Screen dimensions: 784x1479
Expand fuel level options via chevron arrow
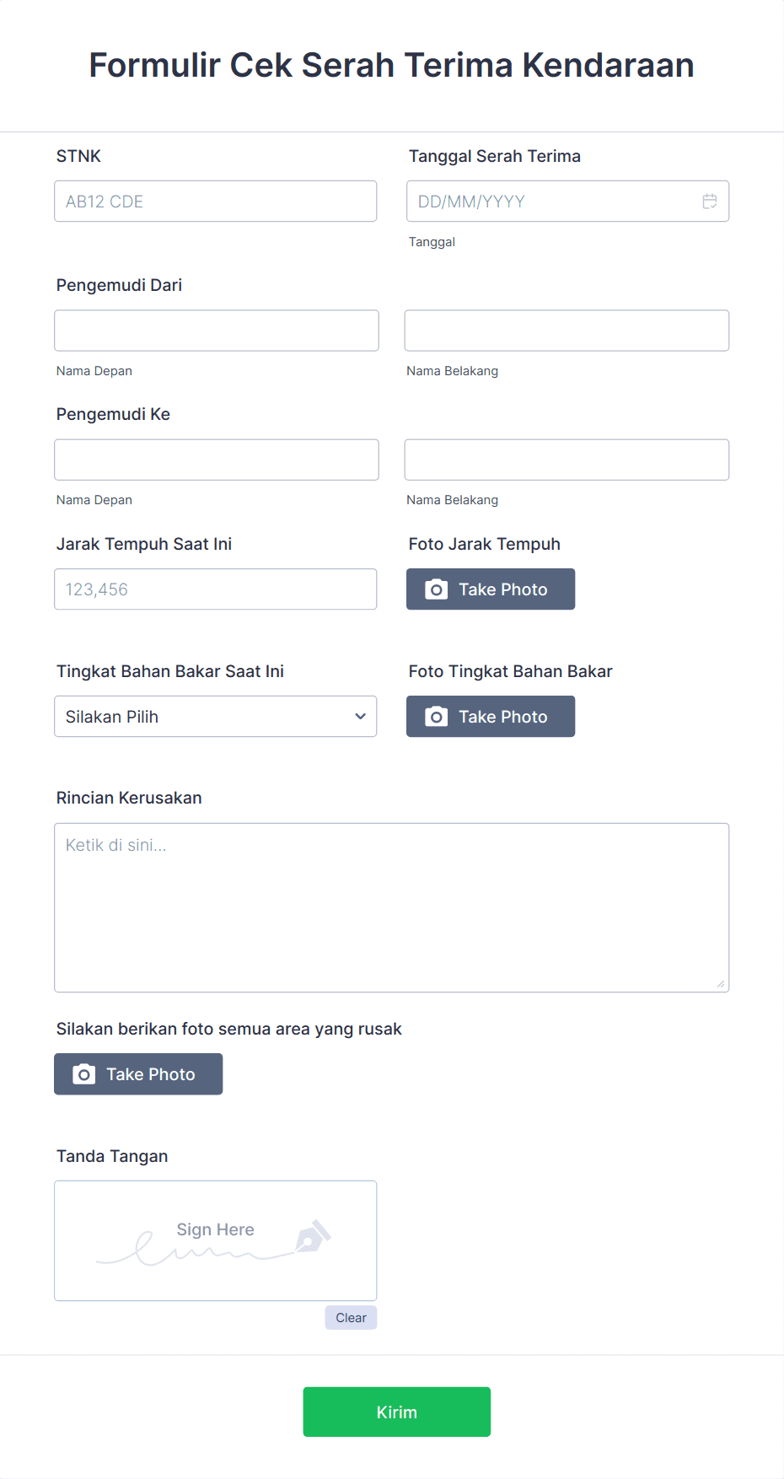point(361,716)
